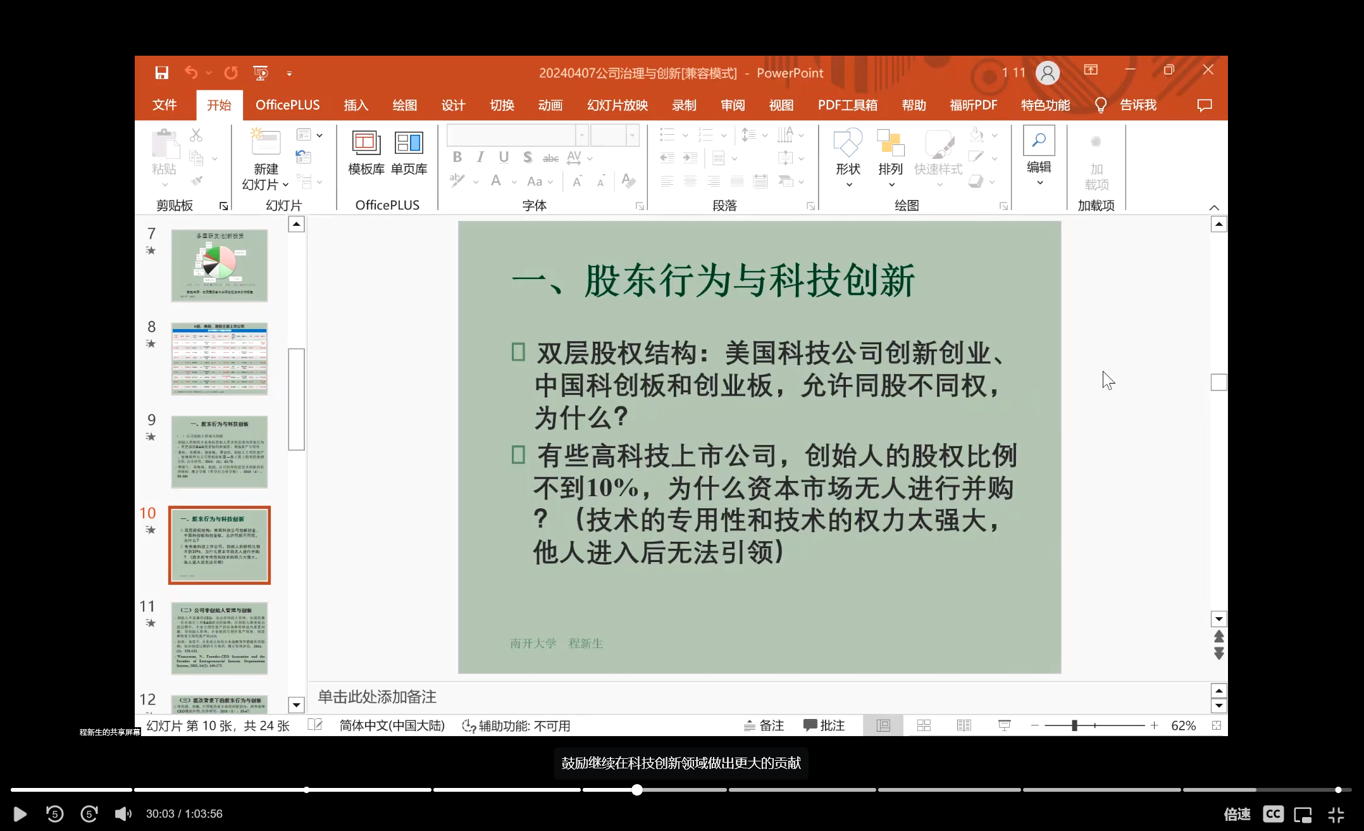This screenshot has width=1364, height=831.
Task: Click the Undo arrow icon
Action: click(x=191, y=73)
